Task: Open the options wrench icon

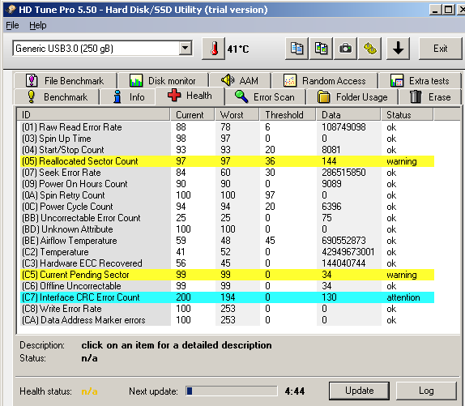Action: coord(369,49)
